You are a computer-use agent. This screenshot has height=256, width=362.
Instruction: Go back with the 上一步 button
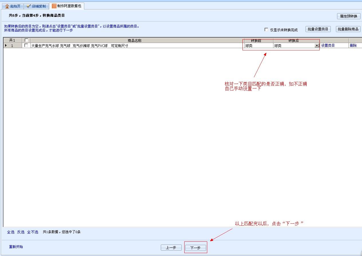171,248
